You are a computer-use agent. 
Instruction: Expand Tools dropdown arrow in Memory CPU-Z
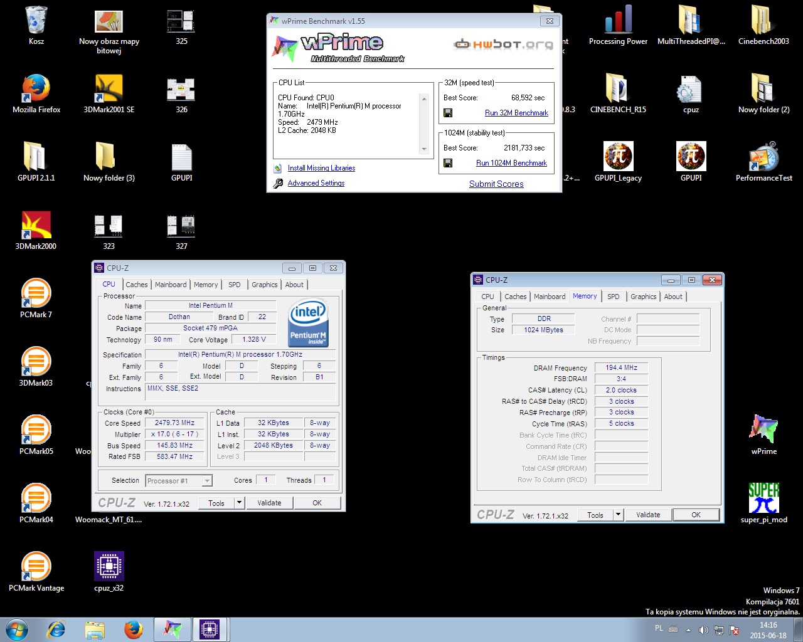618,515
